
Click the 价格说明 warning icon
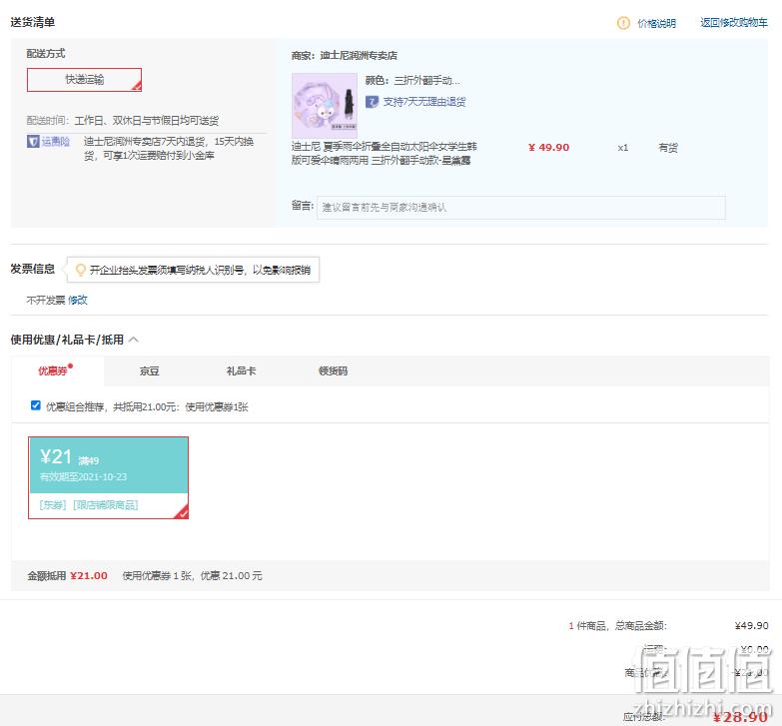coord(623,23)
